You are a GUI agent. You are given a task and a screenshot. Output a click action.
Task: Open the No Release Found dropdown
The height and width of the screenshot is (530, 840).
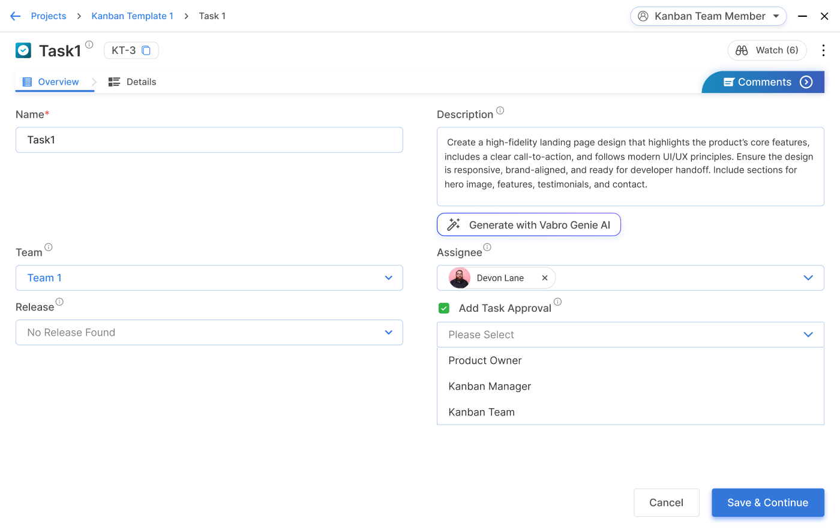tap(388, 333)
